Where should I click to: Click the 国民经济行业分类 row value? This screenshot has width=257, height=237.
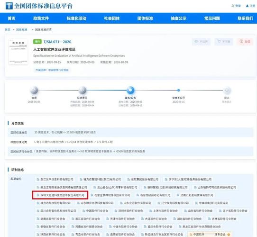click(x=90, y=151)
